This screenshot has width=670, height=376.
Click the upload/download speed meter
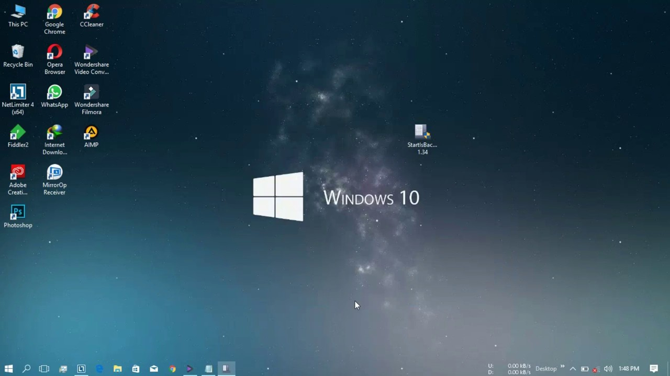pyautogui.click(x=509, y=369)
